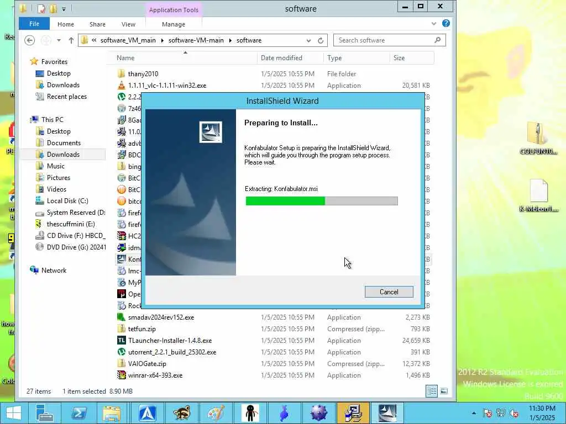Select This PC in the navigation pane
This screenshot has height=424, width=566.
tap(53, 119)
